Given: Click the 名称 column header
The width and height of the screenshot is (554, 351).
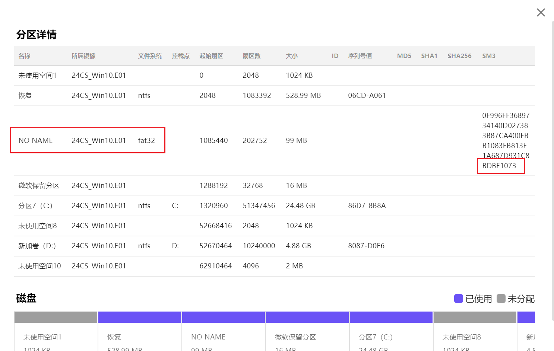Looking at the screenshot, I should [25, 56].
